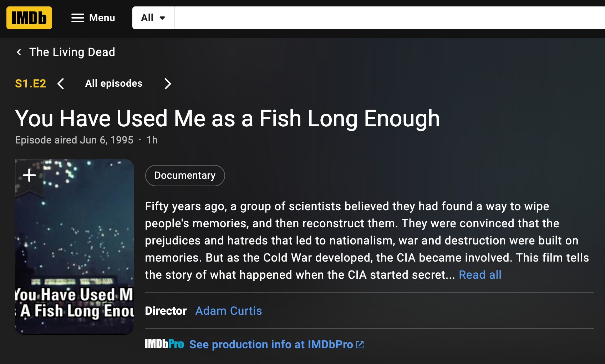Click the Menu text label
The image size is (605, 364).
coord(102,18)
